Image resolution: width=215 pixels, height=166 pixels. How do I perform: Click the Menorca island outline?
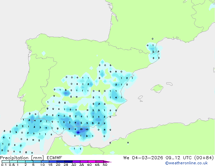[169, 84]
